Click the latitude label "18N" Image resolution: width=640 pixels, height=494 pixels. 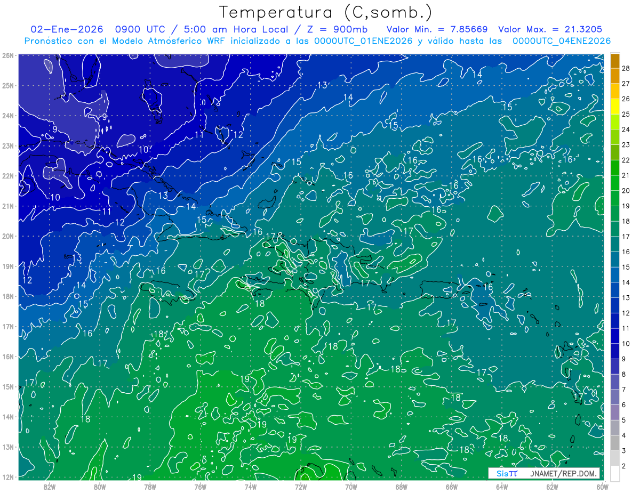click(8, 296)
